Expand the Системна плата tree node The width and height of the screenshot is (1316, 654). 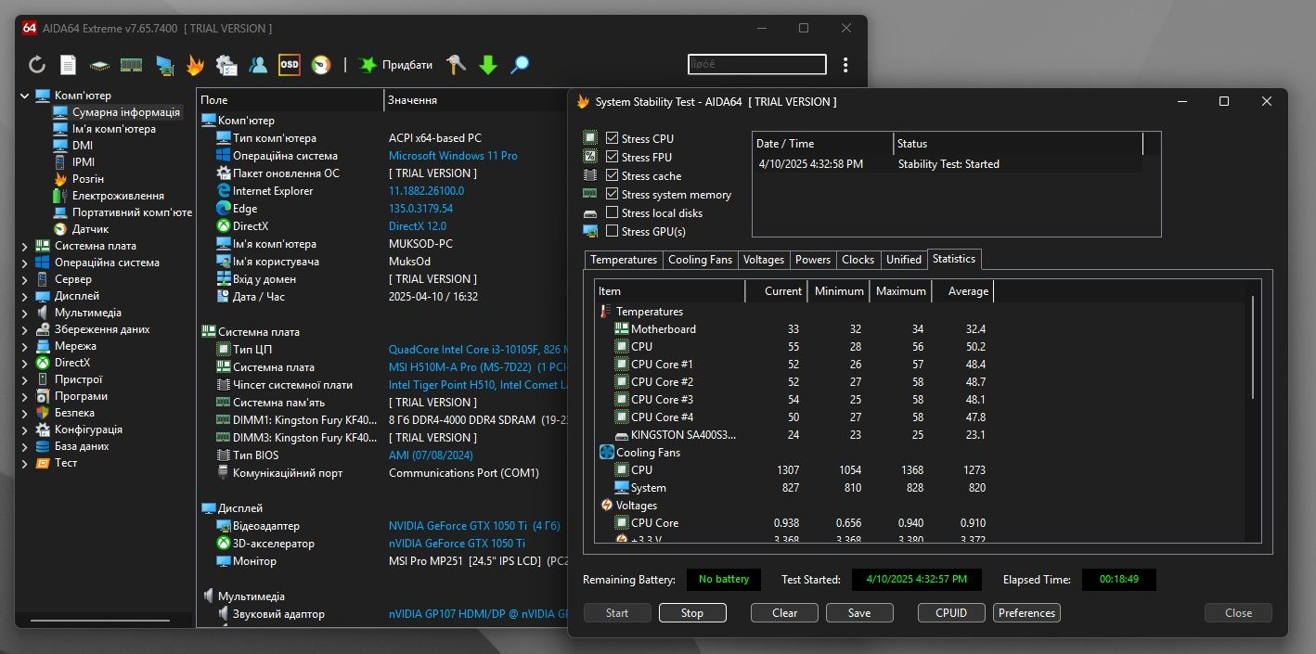click(x=25, y=246)
